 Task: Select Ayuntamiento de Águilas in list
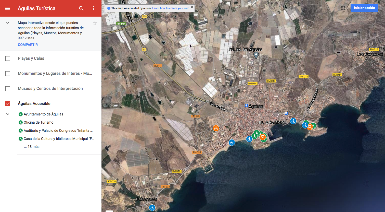(43, 114)
